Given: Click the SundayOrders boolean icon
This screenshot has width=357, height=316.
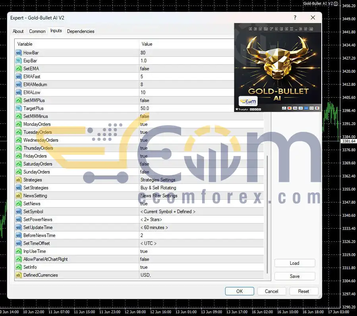Looking at the screenshot, I should pos(18,172).
